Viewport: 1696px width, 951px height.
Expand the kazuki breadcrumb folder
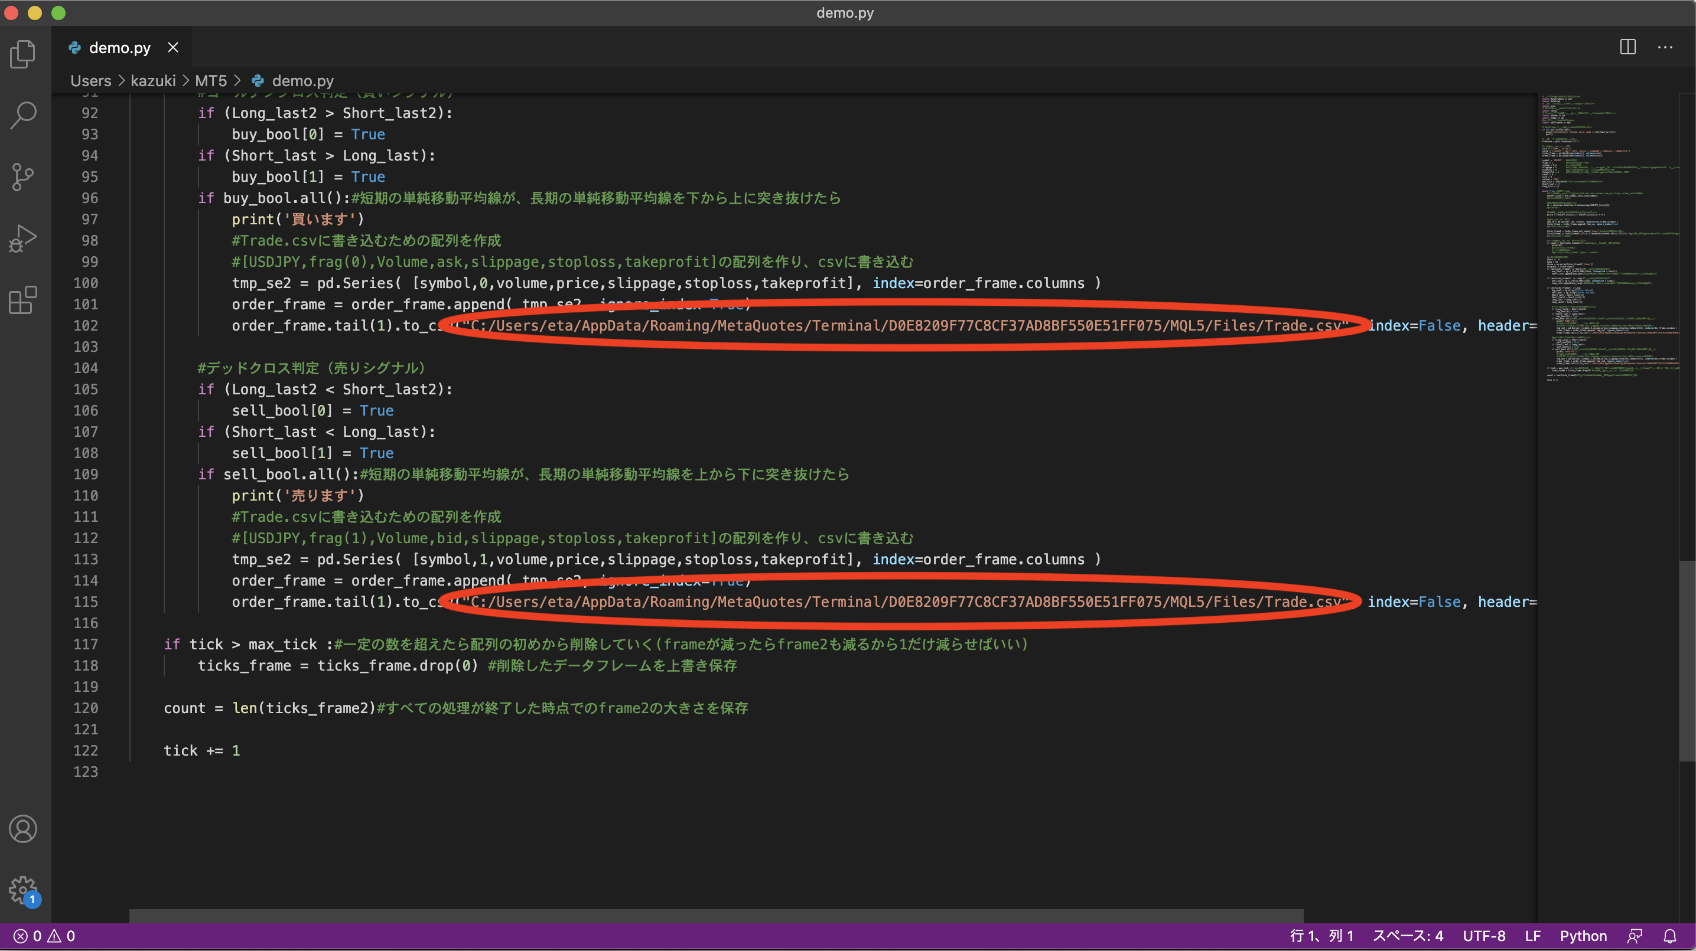[153, 81]
